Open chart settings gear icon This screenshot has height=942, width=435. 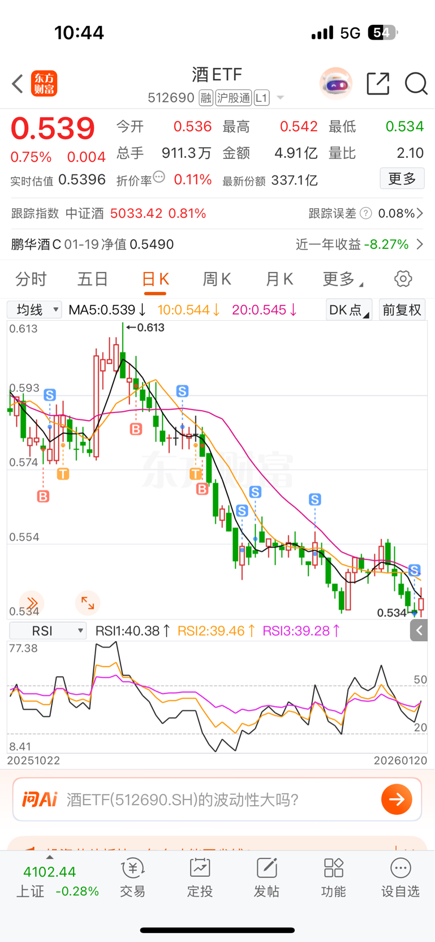click(403, 279)
